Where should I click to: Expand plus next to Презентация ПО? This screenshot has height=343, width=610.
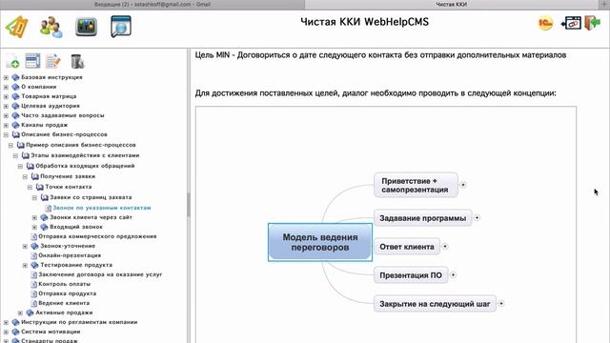point(453,275)
